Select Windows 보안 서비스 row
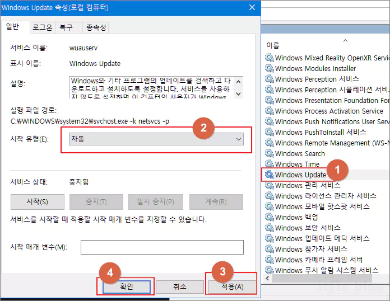Viewport: 390px width, 301px height. (308, 228)
